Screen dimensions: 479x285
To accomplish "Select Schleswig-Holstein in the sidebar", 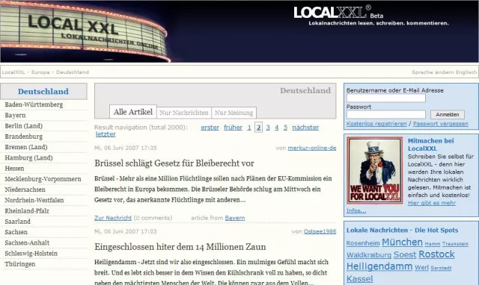I will (x=31, y=254).
